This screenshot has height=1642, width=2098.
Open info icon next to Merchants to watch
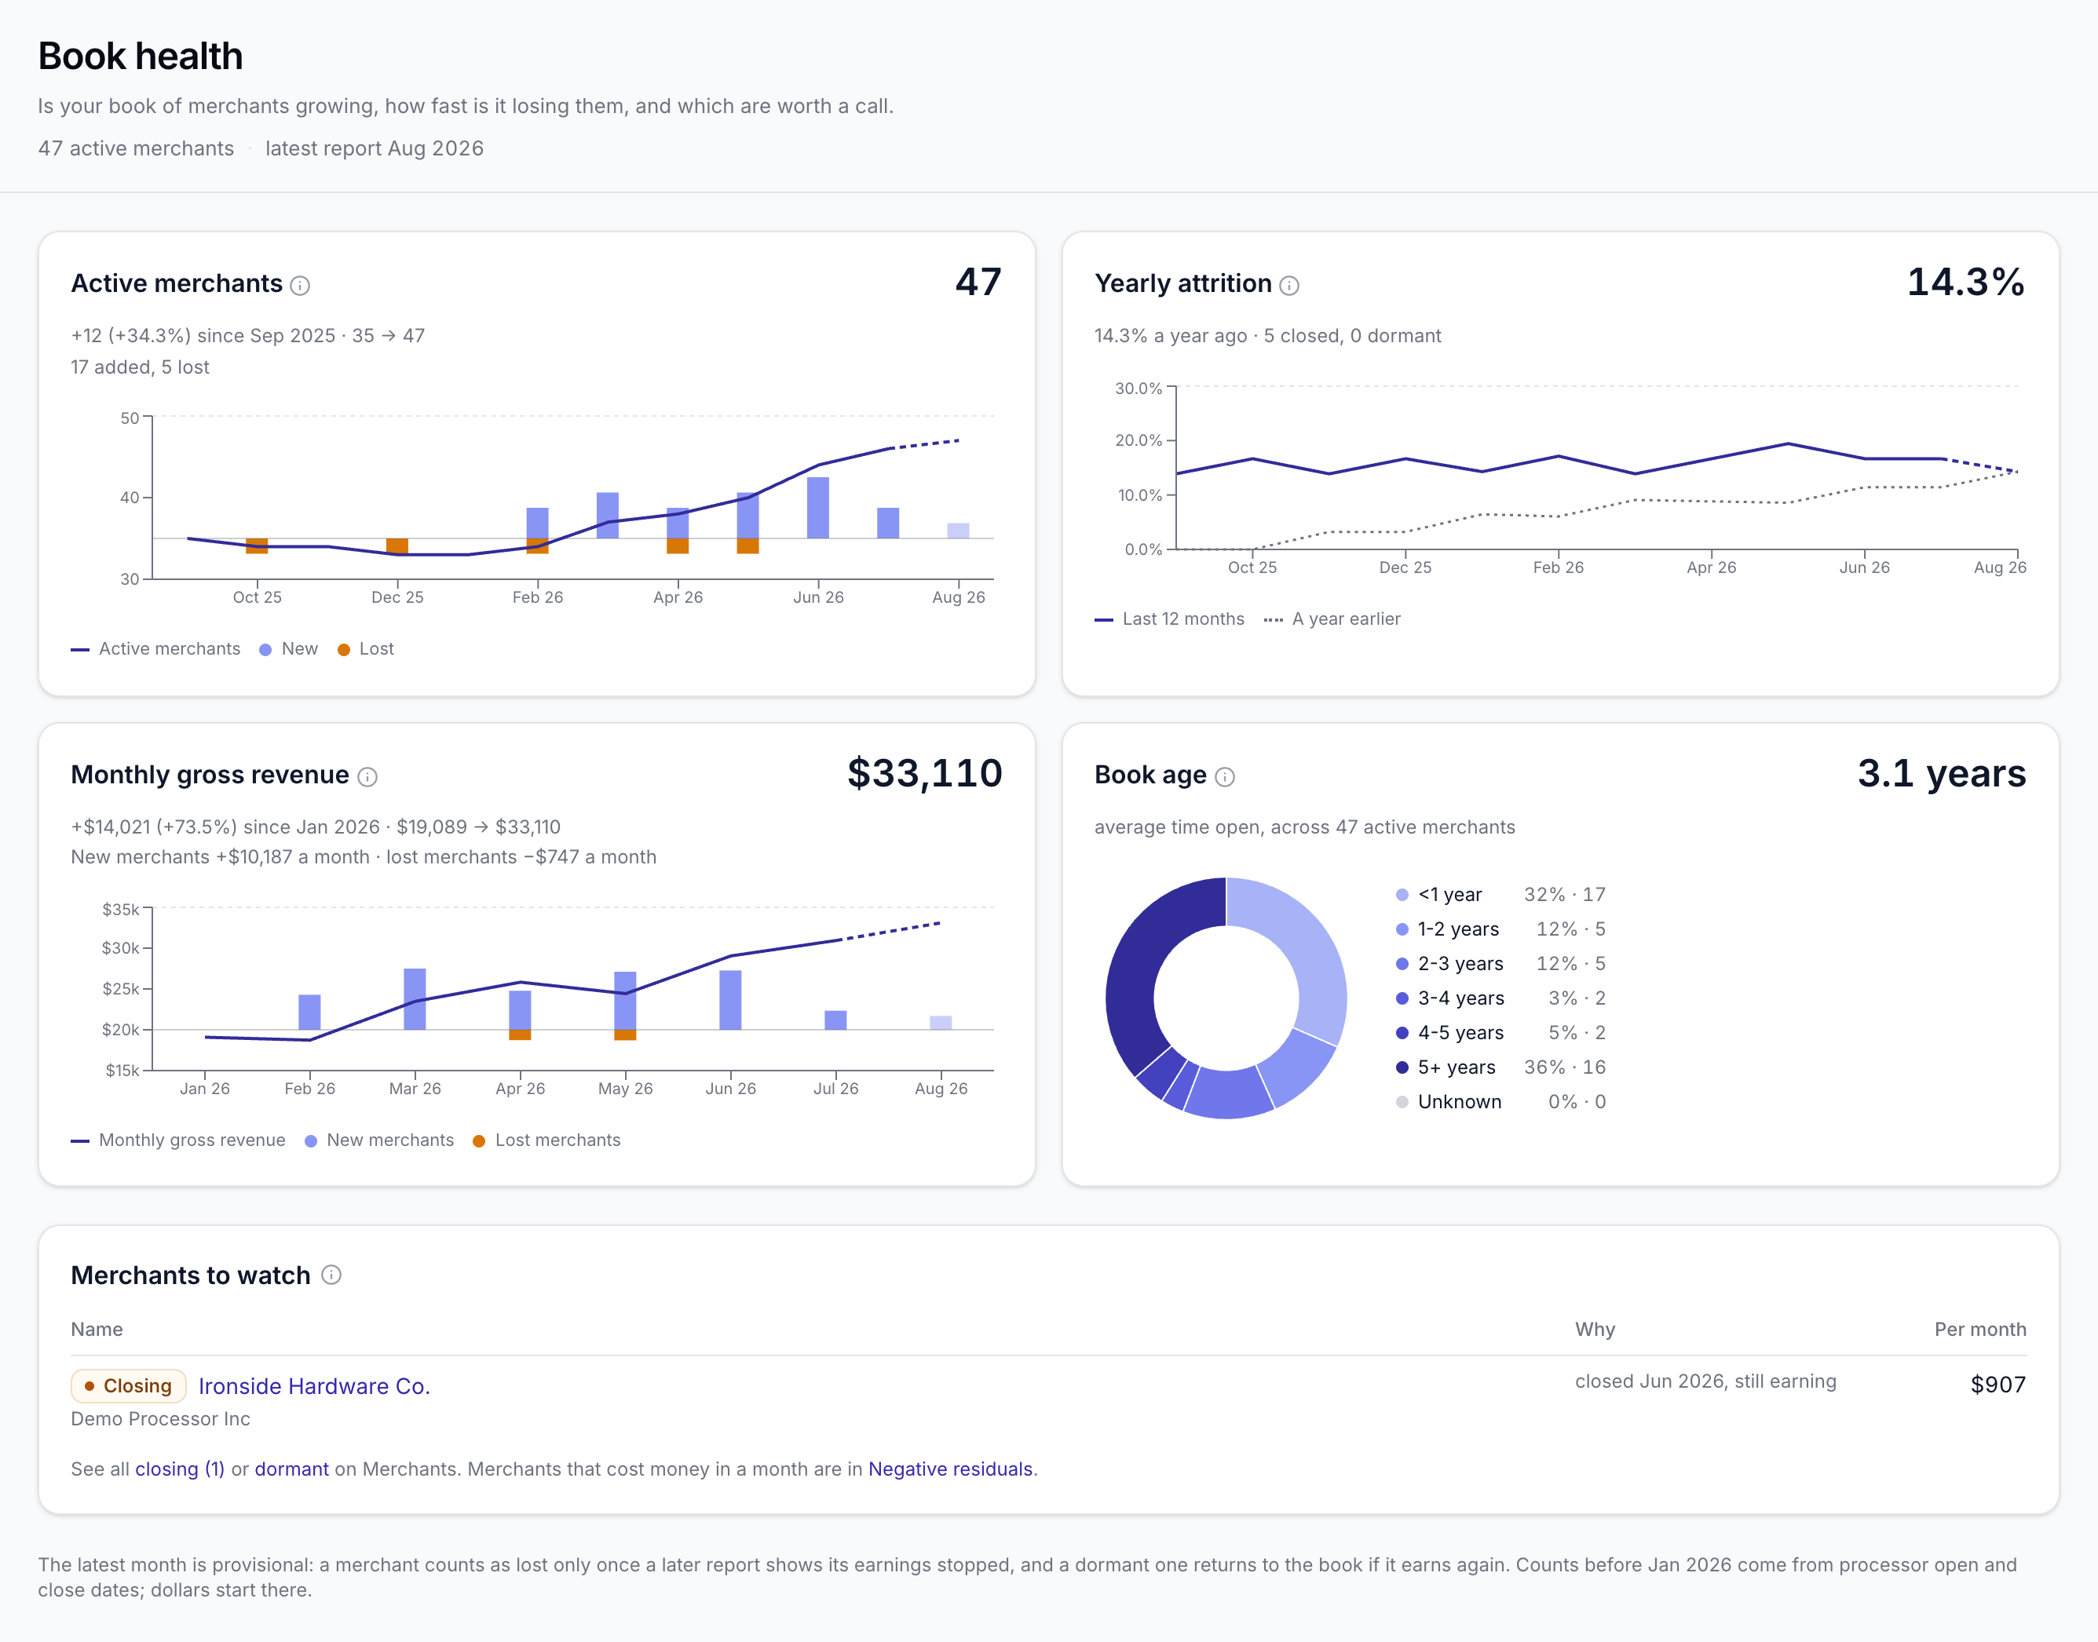(331, 1275)
